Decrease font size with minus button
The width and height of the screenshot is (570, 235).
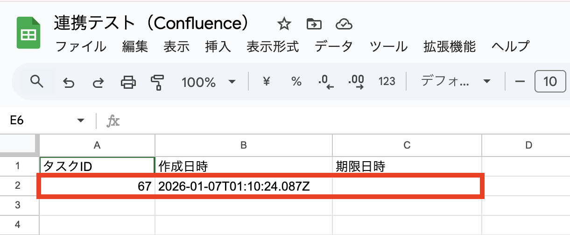(520, 82)
